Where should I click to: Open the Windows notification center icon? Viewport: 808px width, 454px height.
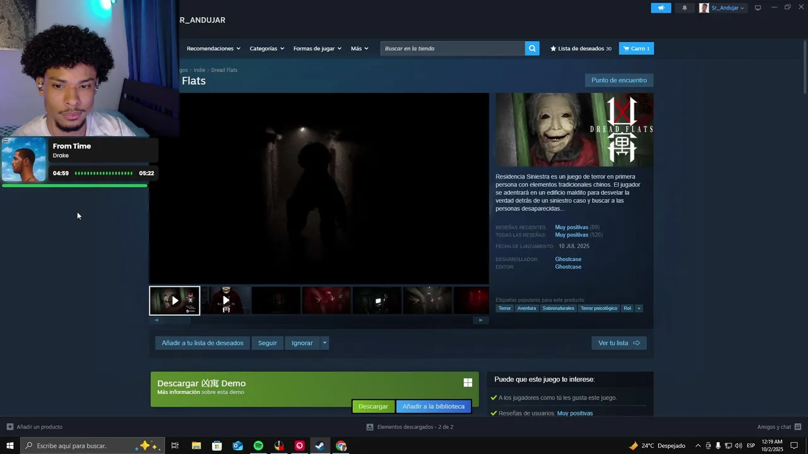794,446
